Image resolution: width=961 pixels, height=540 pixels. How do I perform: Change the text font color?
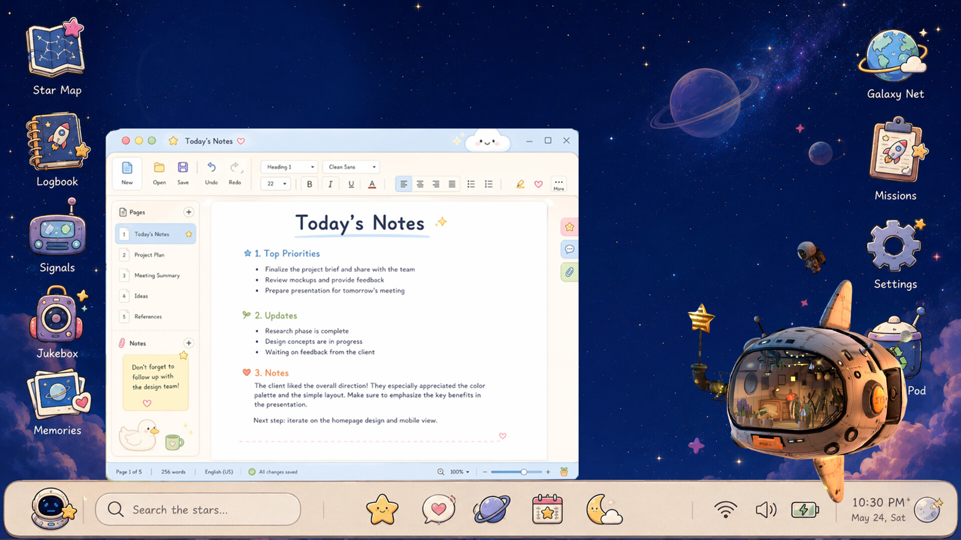pos(372,184)
